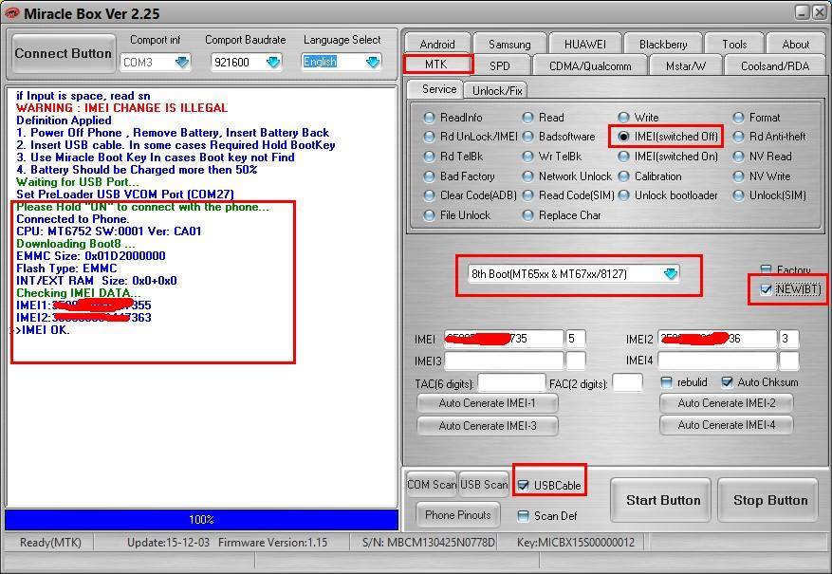Image resolution: width=832 pixels, height=574 pixels.
Task: Click the Miracle Box eye logo icon
Action: click(x=11, y=12)
